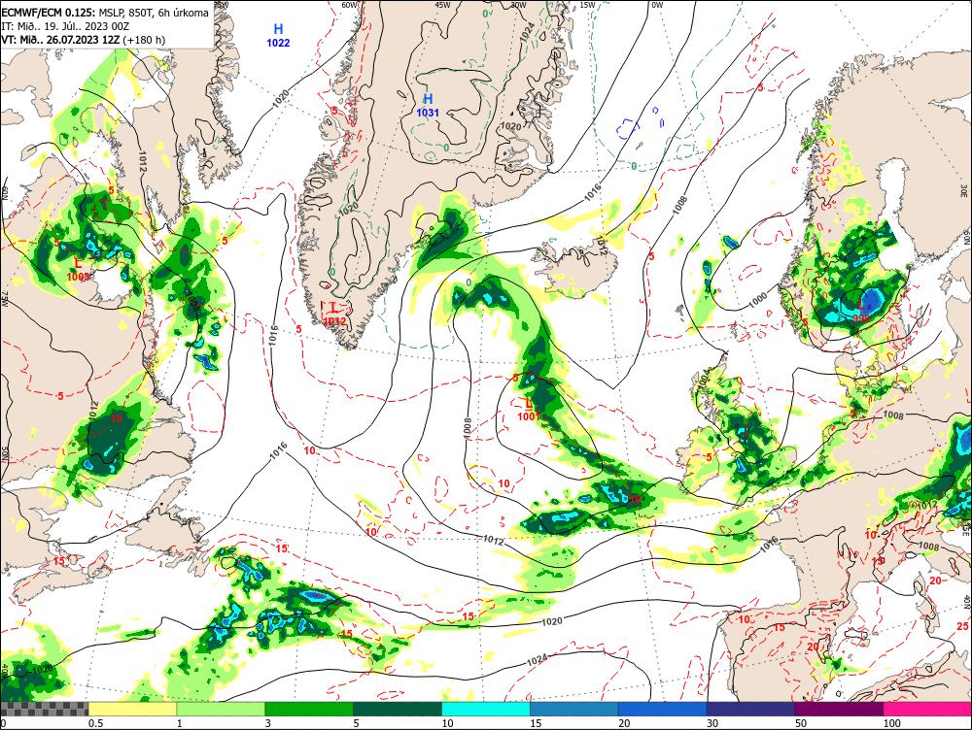Click the dark indigo 30–50 legend swatch
972x730 pixels.
pos(750,709)
